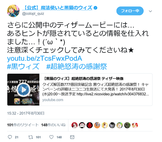The width and height of the screenshot is (162, 142).
Task: Click the retweet arrows icon
Action: 30,137
